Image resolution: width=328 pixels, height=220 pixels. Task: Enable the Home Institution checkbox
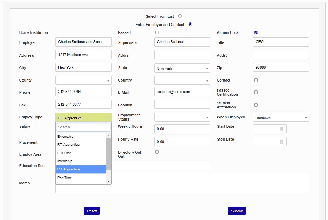pos(58,33)
